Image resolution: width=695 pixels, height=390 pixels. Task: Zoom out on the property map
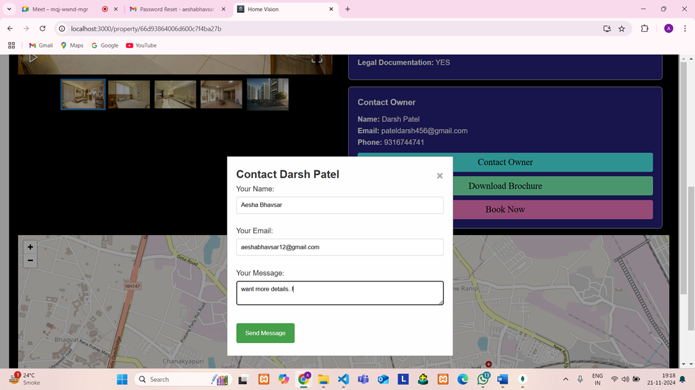(x=30, y=260)
